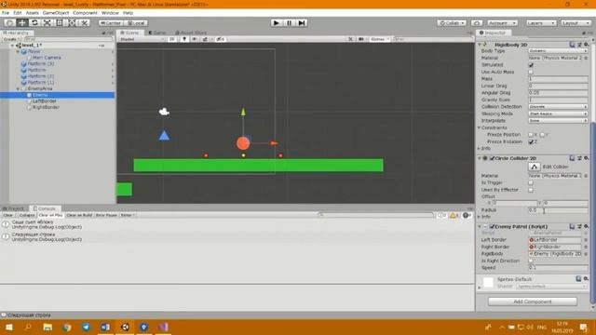Click the cloud gizmo in Scene view
The width and height of the screenshot is (596, 335).
164,112
